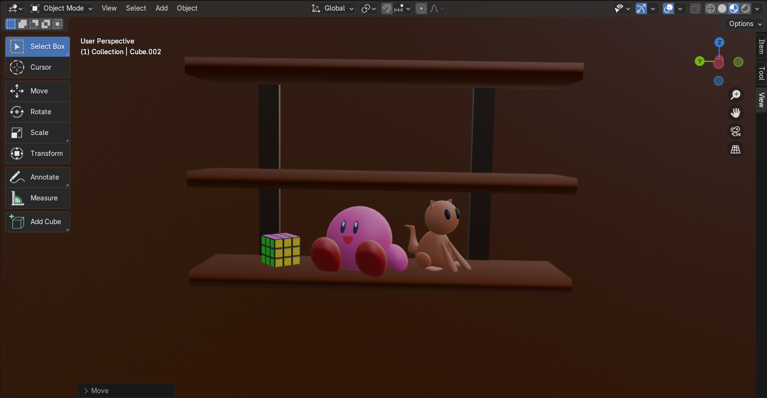Click the orange cat figure
This screenshot has width=767, height=398.
[x=438, y=236]
